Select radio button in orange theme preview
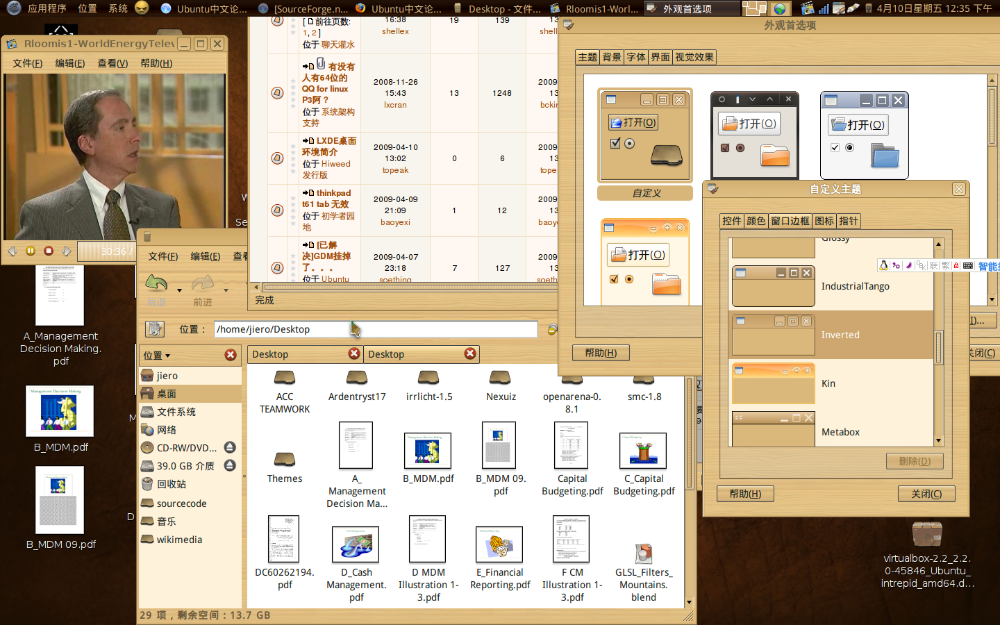Image resolution: width=1000 pixels, height=625 pixels. coord(629,279)
